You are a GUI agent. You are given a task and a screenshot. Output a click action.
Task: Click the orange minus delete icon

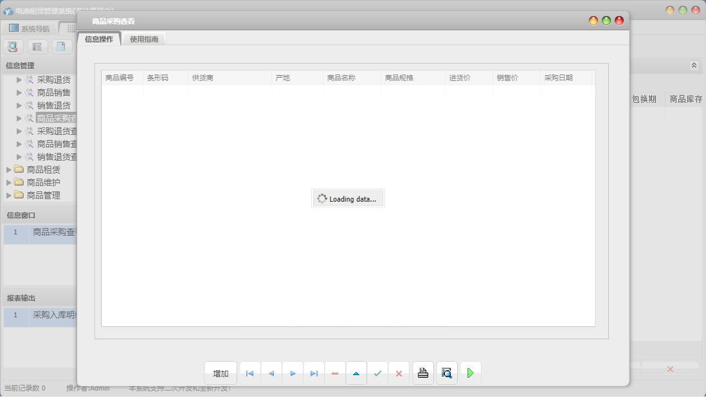click(x=335, y=373)
